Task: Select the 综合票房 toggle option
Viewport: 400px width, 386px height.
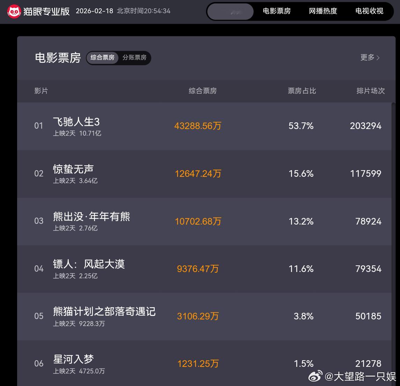Action: click(x=102, y=58)
